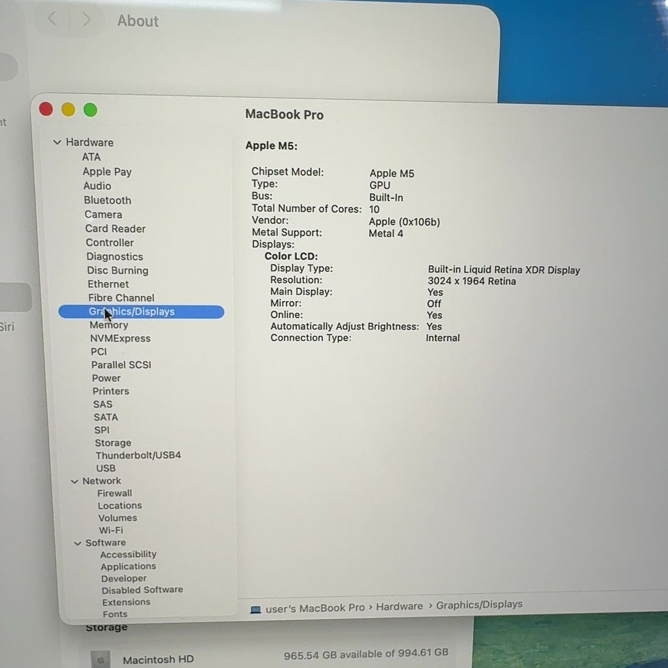Select the highlighted Graphics/Displays item
668x668 pixels.
tap(141, 312)
